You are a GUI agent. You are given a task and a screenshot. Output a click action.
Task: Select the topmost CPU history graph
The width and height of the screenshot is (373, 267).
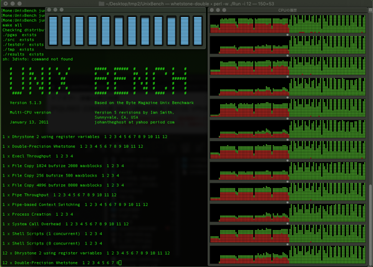click(x=288, y=24)
